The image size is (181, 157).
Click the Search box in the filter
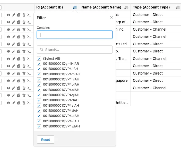pos(75,50)
